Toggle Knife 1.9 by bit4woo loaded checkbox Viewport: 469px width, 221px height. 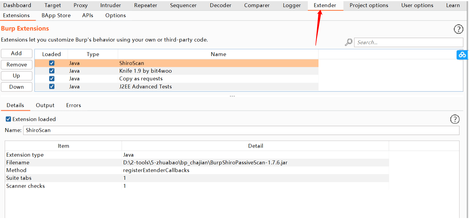point(52,71)
